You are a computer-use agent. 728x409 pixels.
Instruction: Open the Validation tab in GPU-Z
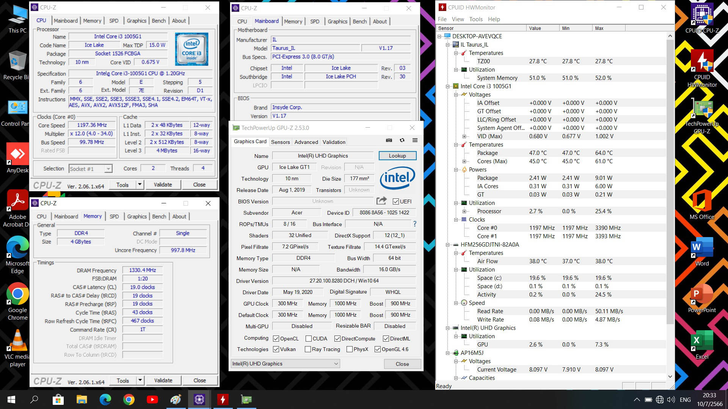334,142
